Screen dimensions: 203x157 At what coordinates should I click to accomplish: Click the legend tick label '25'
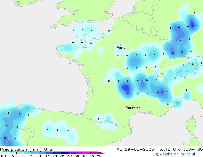[x=62, y=156]
